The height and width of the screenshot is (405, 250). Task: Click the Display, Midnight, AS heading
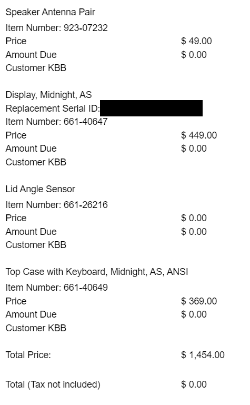(48, 95)
